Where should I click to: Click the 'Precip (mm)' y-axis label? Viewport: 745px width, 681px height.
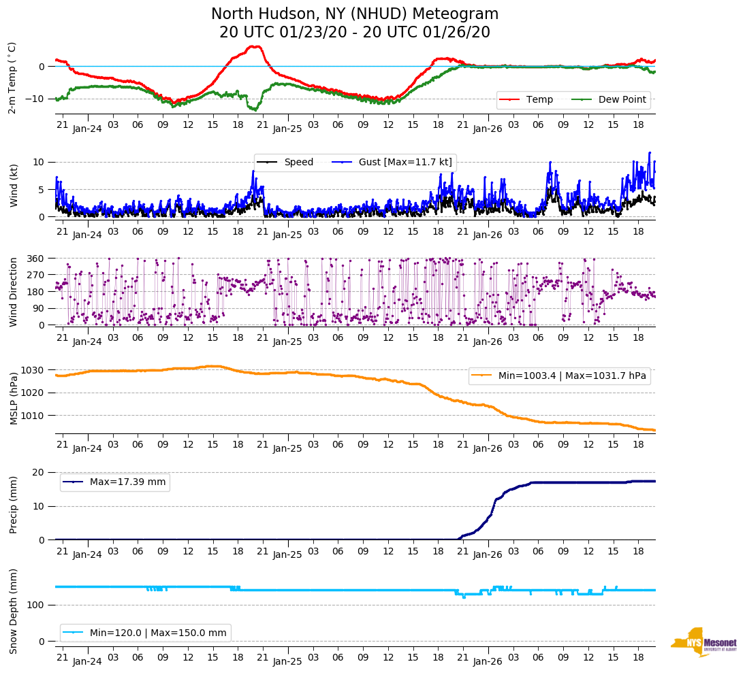coord(14,505)
